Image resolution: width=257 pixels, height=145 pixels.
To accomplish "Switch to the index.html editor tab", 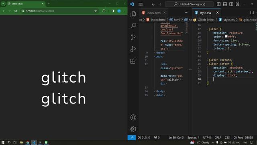I will point(154,13).
